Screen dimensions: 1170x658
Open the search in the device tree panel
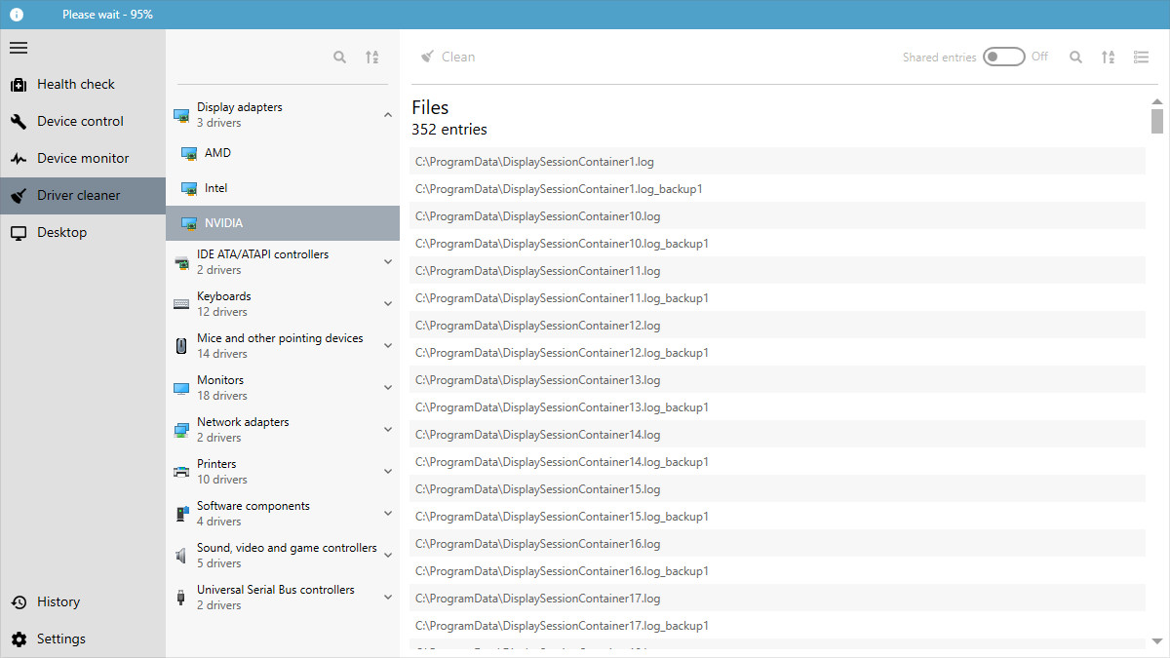pyautogui.click(x=339, y=57)
